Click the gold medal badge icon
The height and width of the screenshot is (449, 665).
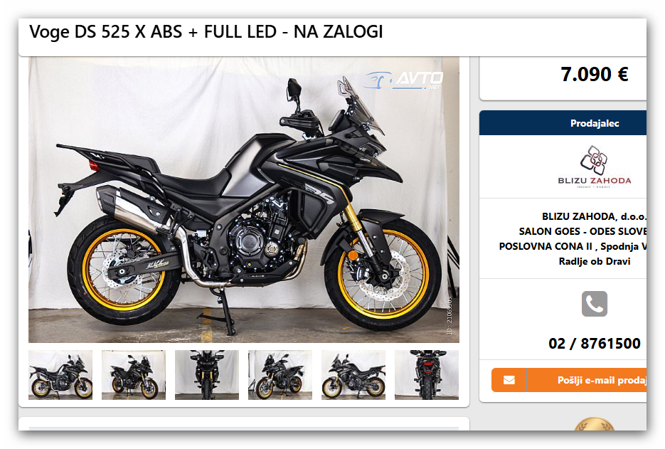594,424
